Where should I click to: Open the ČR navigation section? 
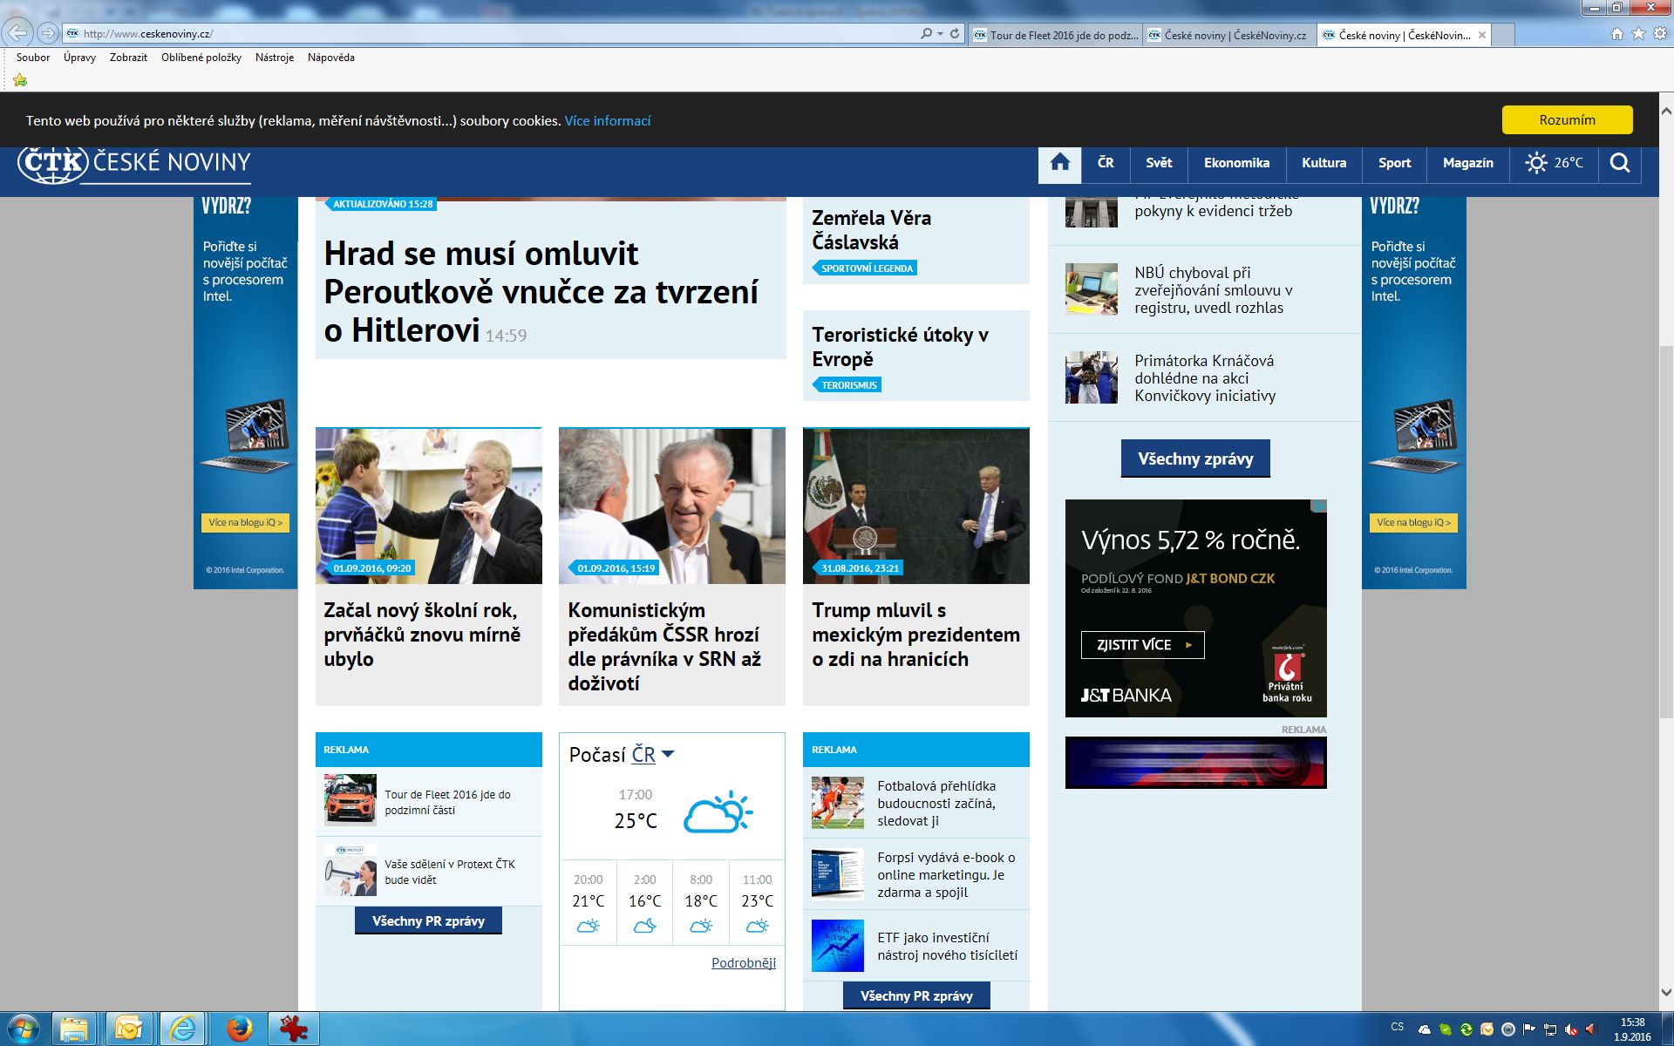[x=1106, y=163]
